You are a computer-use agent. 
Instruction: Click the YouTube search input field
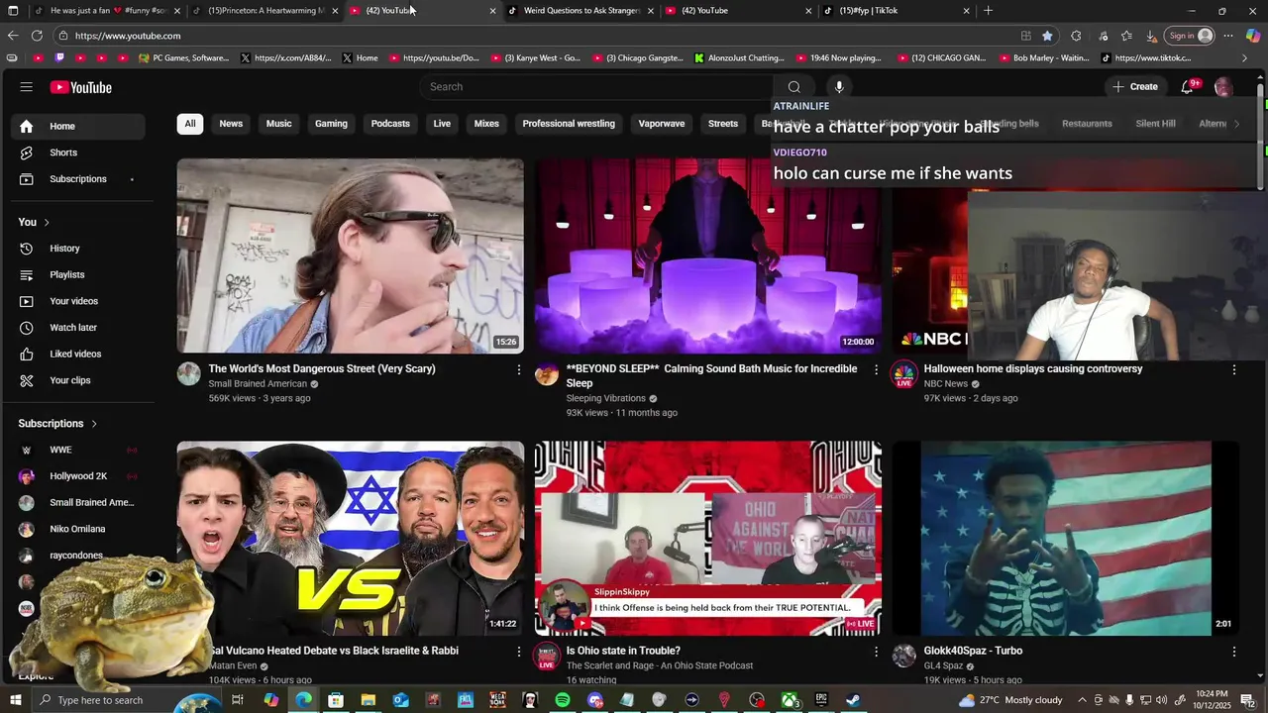(x=597, y=87)
